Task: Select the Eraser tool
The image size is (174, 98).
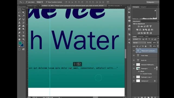Action: 19,26
